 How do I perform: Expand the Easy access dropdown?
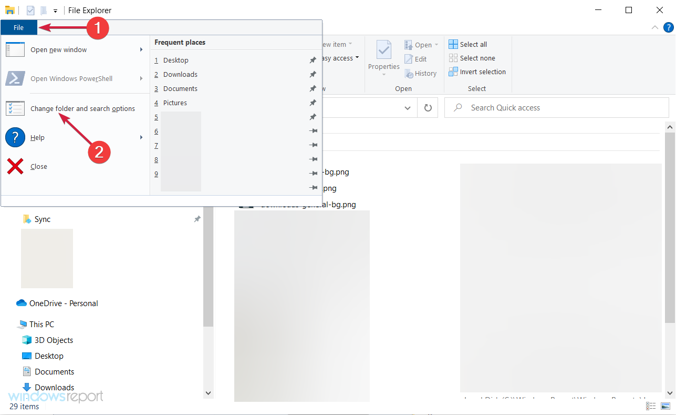pyautogui.click(x=357, y=58)
